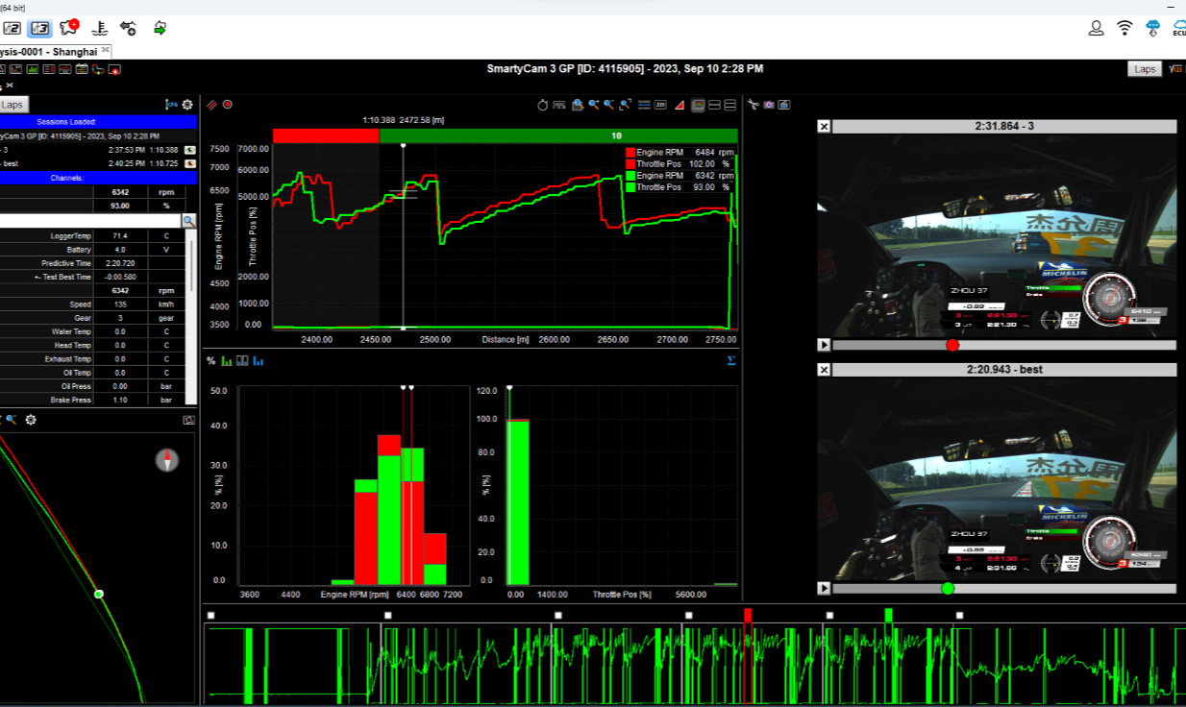Click the stopwatch icon in graph toolbar
This screenshot has height=707, width=1186.
pos(542,105)
